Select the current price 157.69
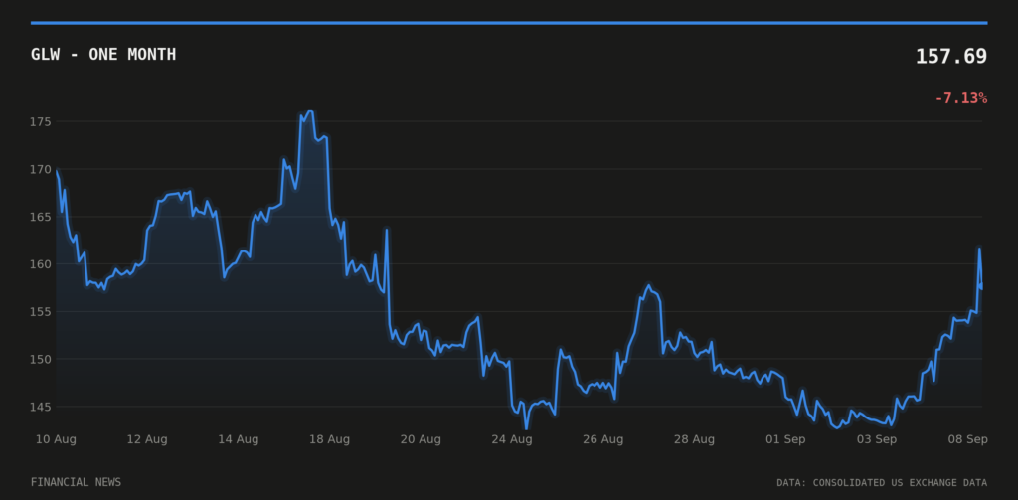This screenshot has width=1018, height=500. 951,57
